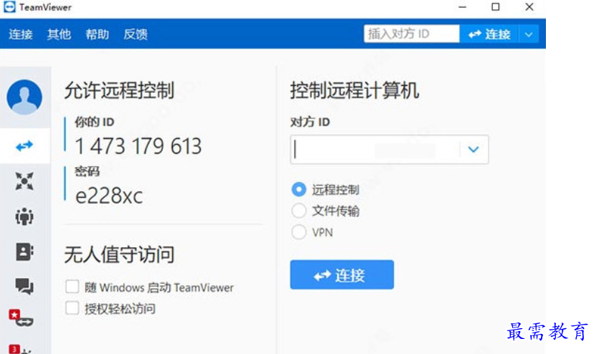This screenshot has height=354, width=594.
Task: Maximize the TeamViewer window
Action: pos(496,7)
